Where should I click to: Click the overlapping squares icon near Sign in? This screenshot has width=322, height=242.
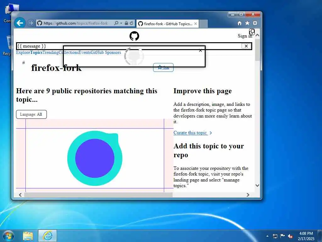point(252,32)
